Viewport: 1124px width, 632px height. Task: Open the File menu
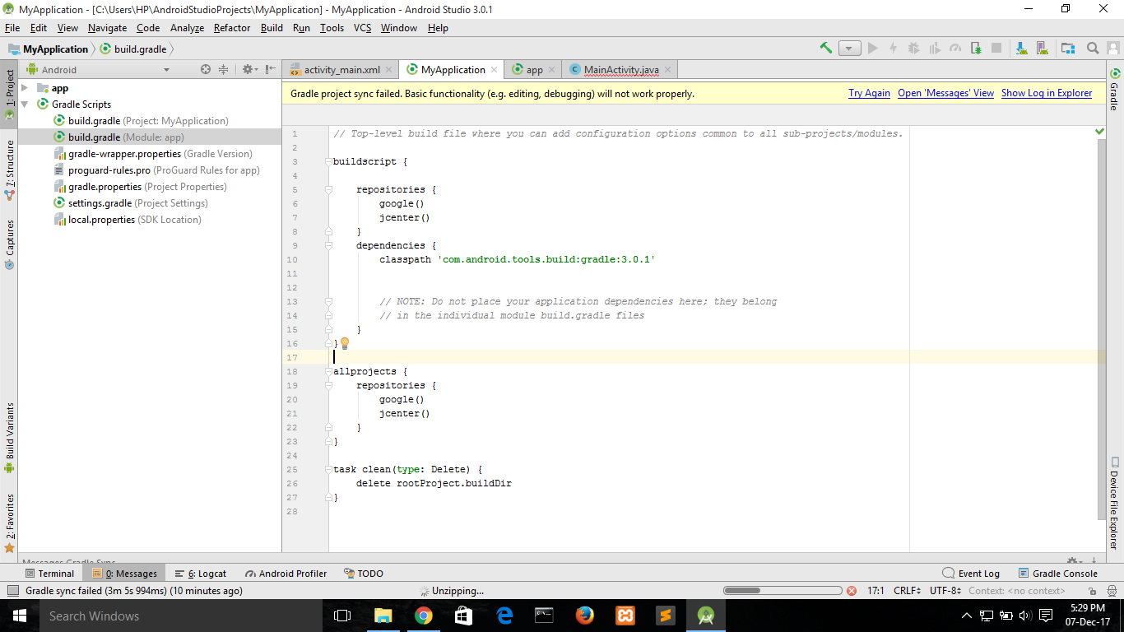12,27
